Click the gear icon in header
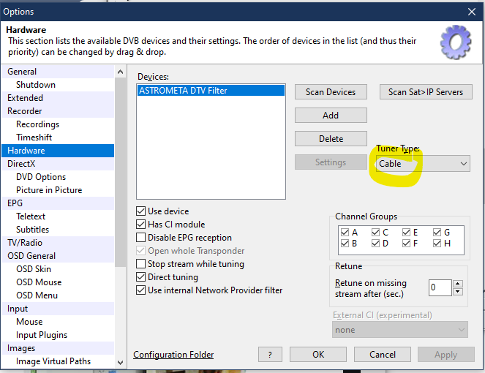The height and width of the screenshot is (373, 485). click(x=457, y=42)
